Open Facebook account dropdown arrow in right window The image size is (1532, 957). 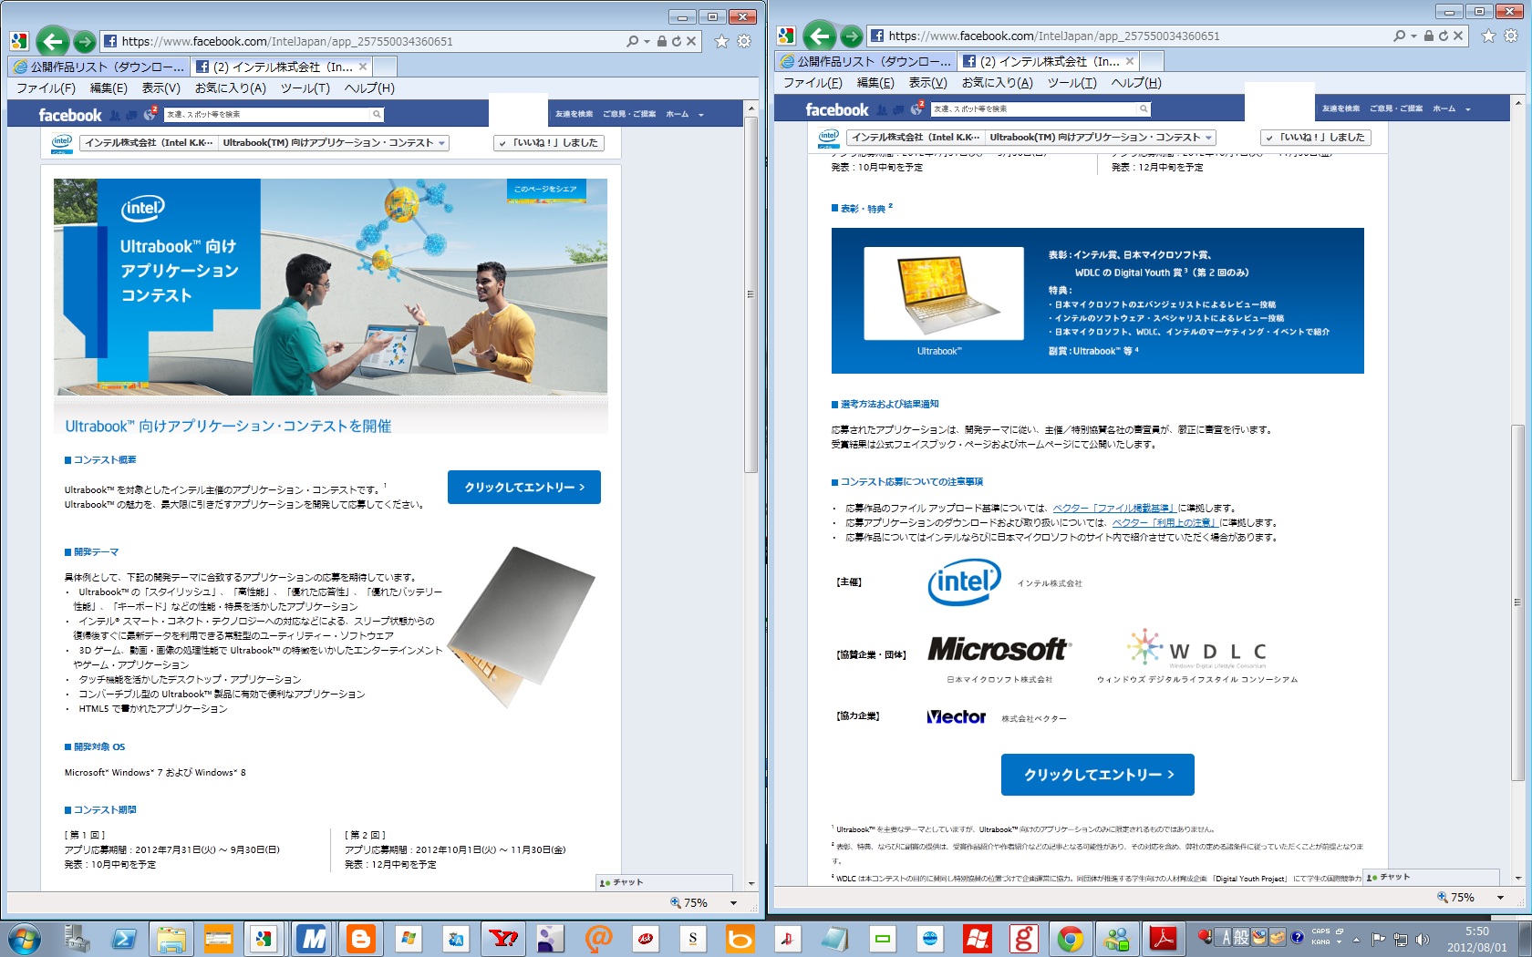tap(1468, 109)
